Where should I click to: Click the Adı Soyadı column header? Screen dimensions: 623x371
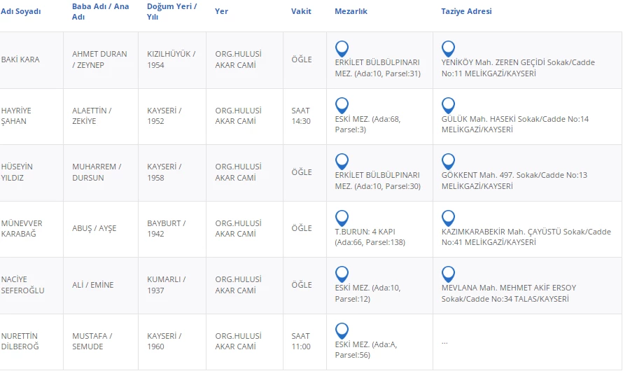click(21, 12)
